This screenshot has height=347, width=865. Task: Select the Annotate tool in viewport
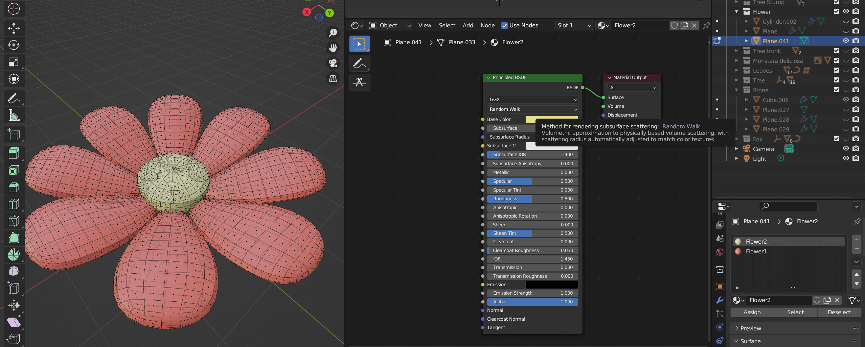pyautogui.click(x=14, y=99)
